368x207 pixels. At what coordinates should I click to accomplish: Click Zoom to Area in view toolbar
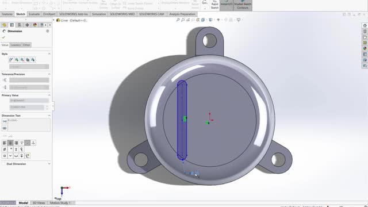pos(183,20)
